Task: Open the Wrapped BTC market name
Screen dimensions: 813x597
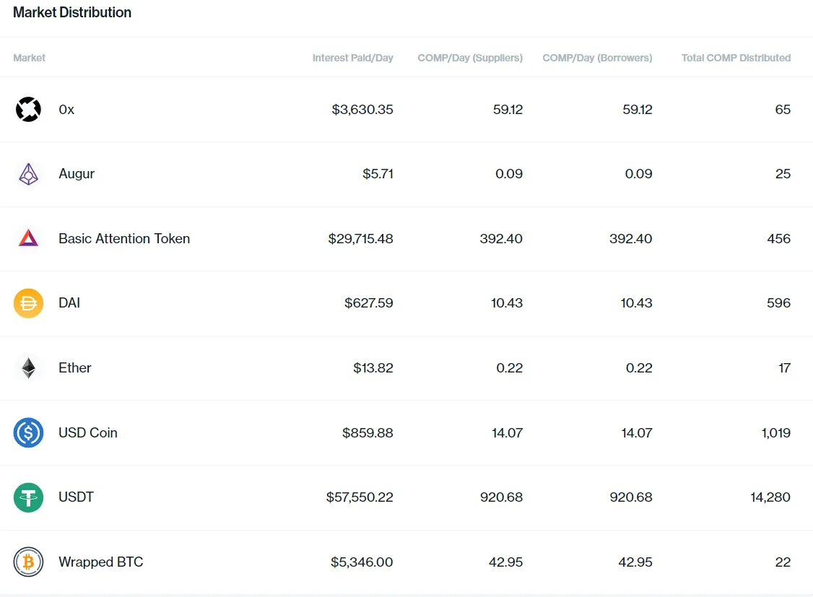Action: click(x=101, y=562)
